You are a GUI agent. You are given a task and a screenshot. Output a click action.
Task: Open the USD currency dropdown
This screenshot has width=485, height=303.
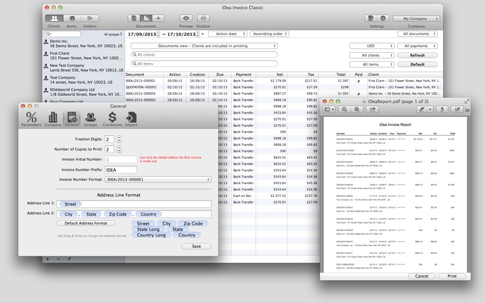click(372, 46)
